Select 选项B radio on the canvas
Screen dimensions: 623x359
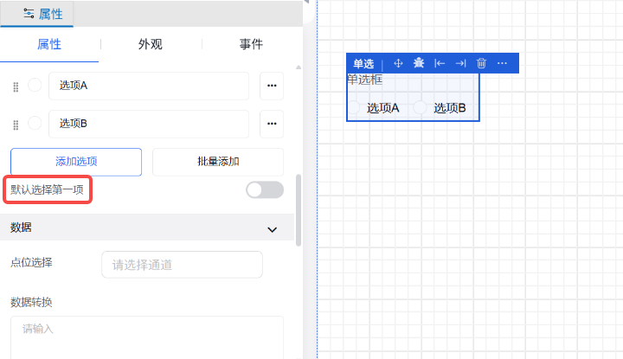(420, 107)
